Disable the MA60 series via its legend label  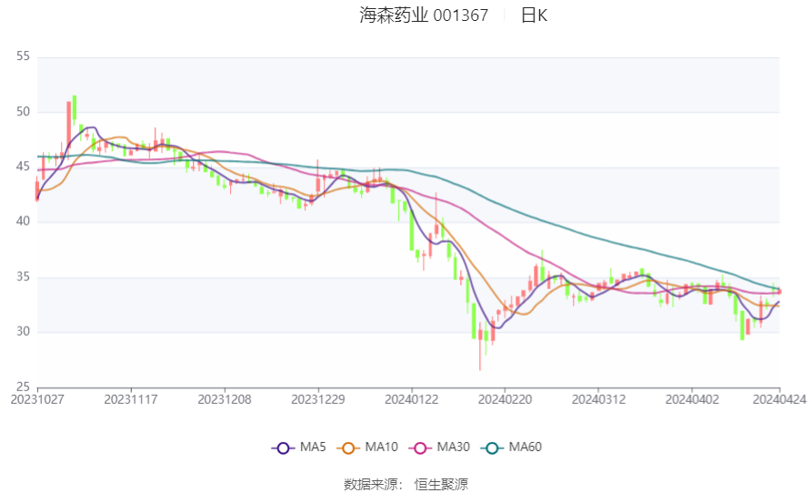click(525, 448)
